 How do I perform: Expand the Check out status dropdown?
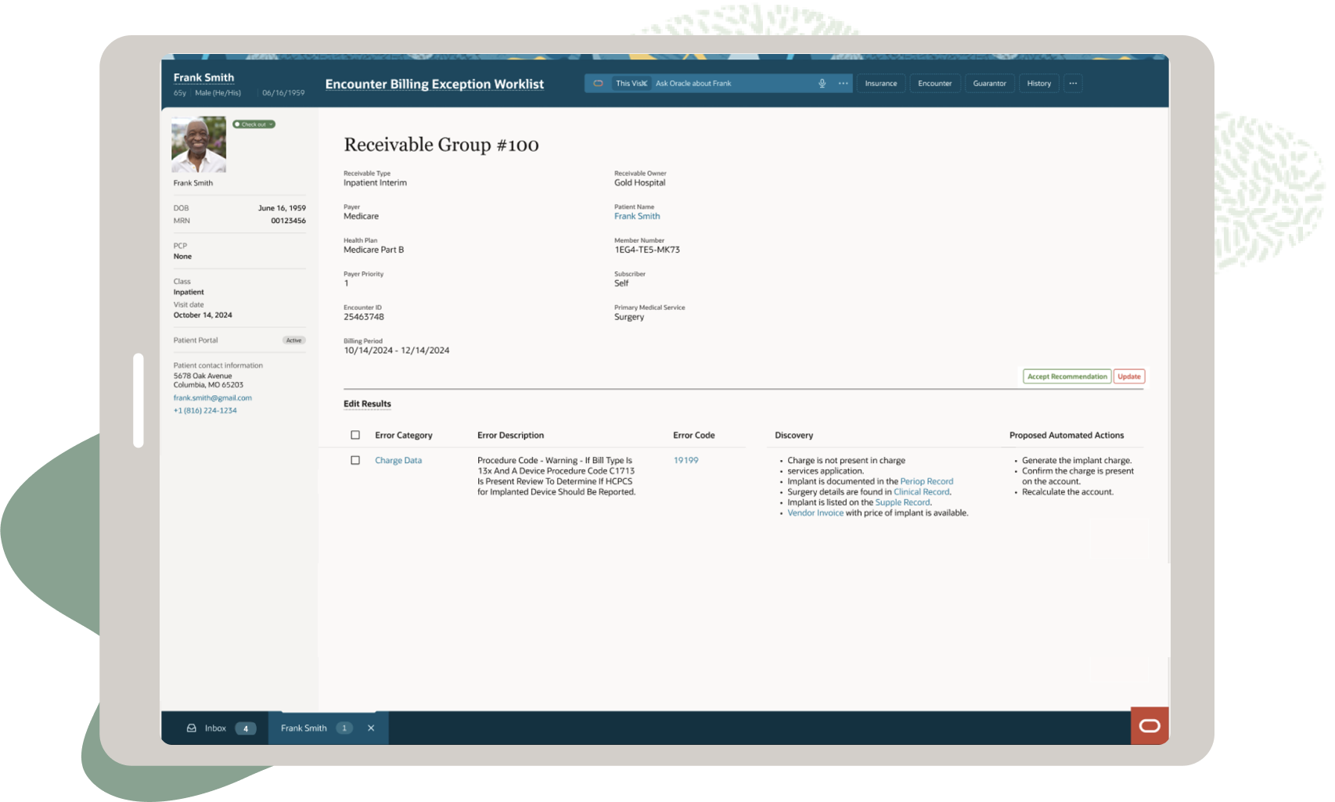pos(254,124)
